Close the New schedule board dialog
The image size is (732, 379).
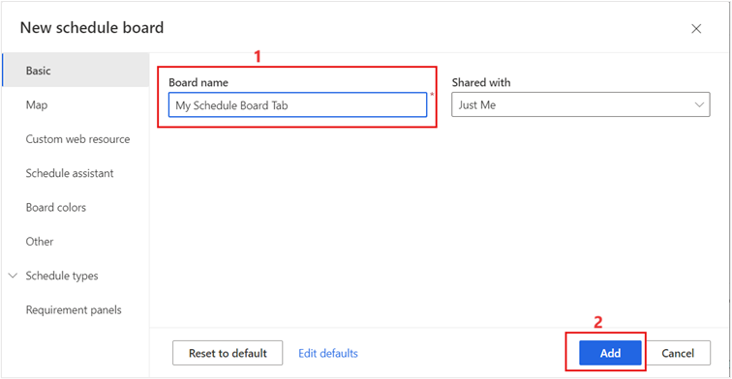pyautogui.click(x=696, y=29)
